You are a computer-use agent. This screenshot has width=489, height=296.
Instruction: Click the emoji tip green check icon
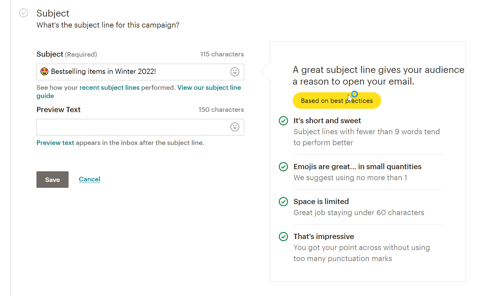[283, 167]
